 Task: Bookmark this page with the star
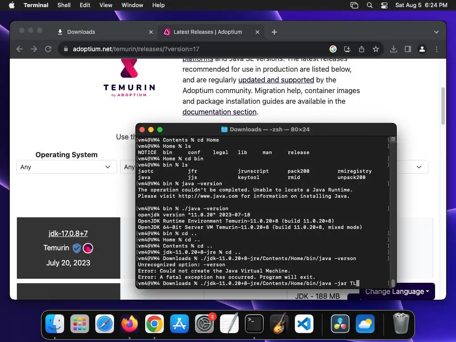pyautogui.click(x=376, y=49)
